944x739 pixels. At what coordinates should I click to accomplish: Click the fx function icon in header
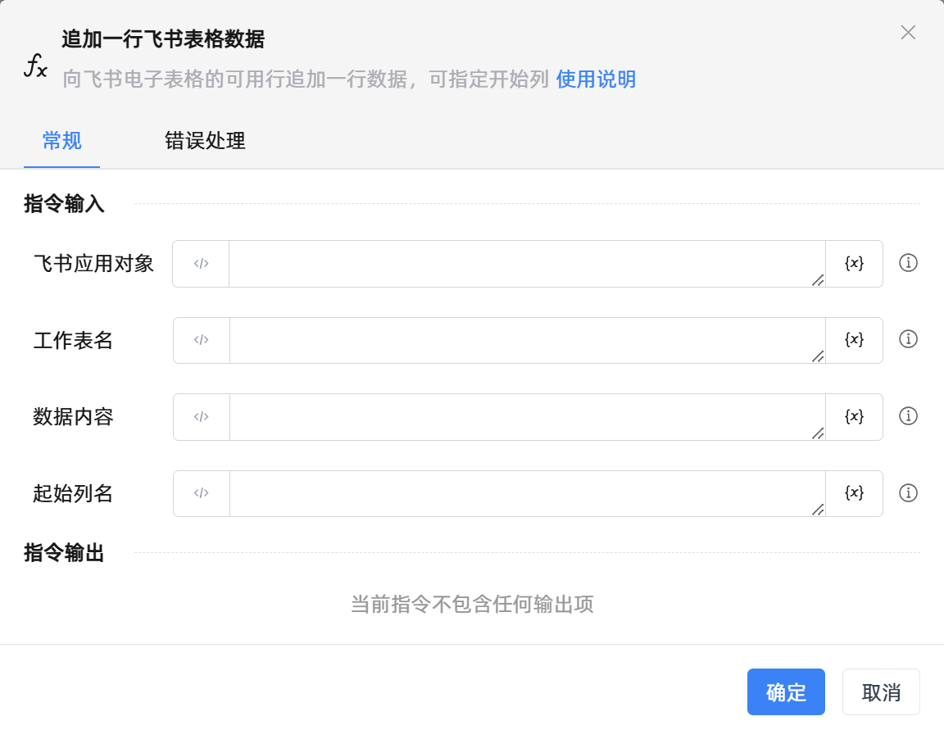click(35, 65)
